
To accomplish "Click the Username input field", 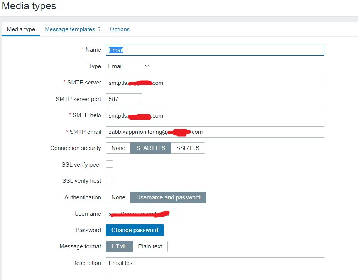I will 142,214.
